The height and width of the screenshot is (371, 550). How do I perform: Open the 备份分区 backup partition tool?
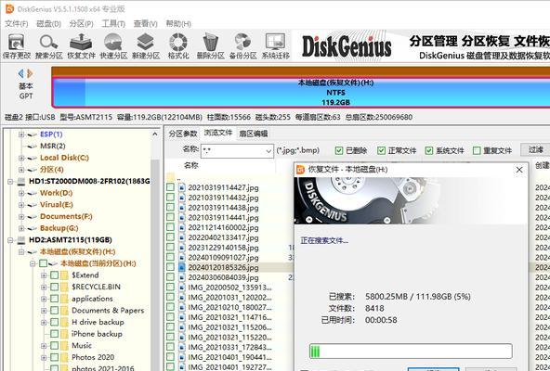tap(242, 45)
